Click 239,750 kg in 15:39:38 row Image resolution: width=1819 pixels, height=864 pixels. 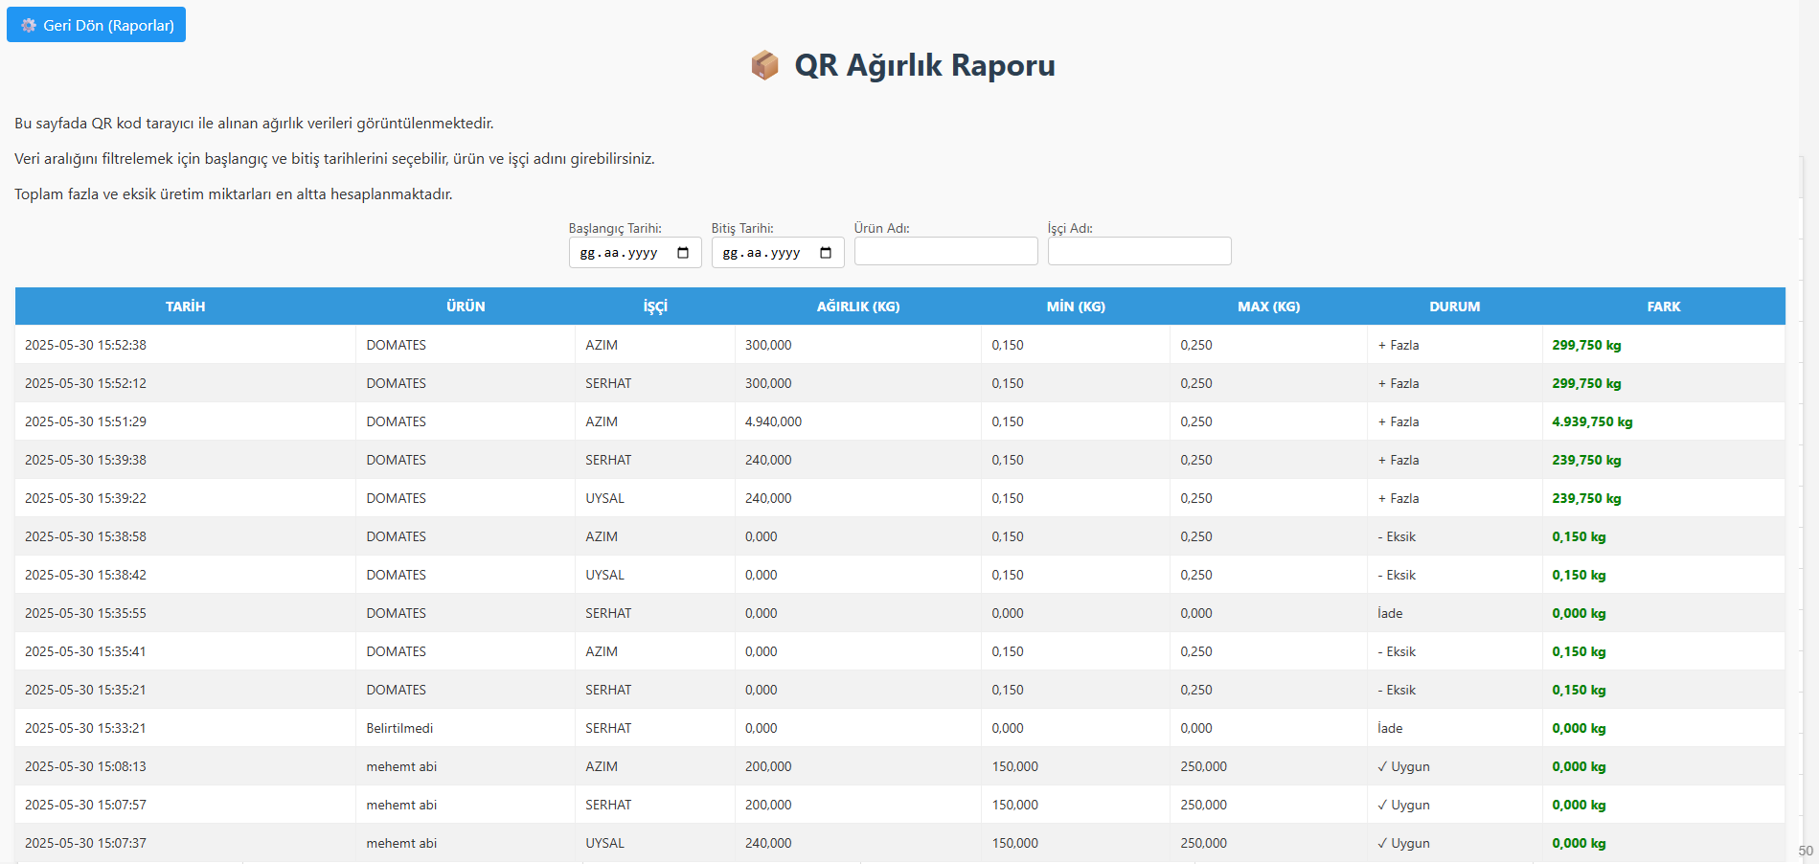(1586, 460)
